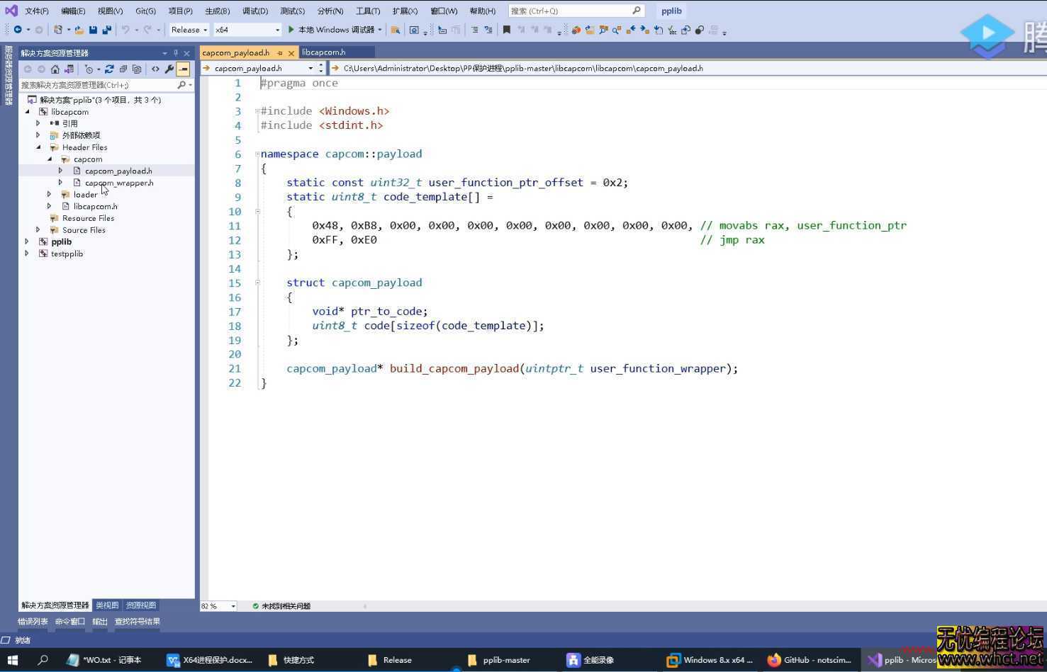1047x672 pixels.
Task: Open the x64 platform dropdown
Action: [247, 30]
